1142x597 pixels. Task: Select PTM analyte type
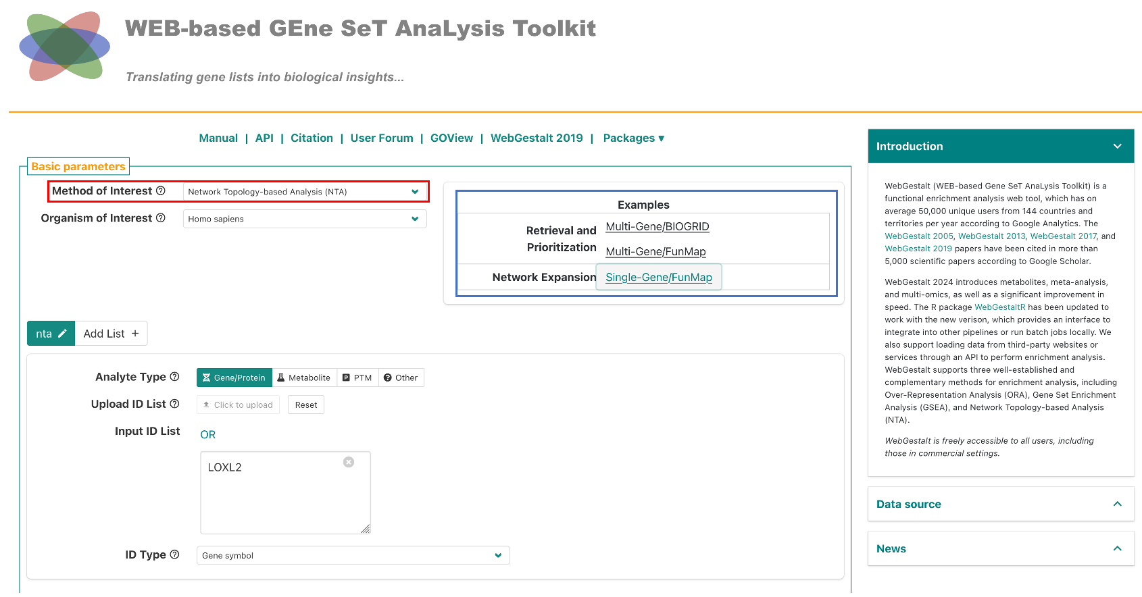click(357, 378)
